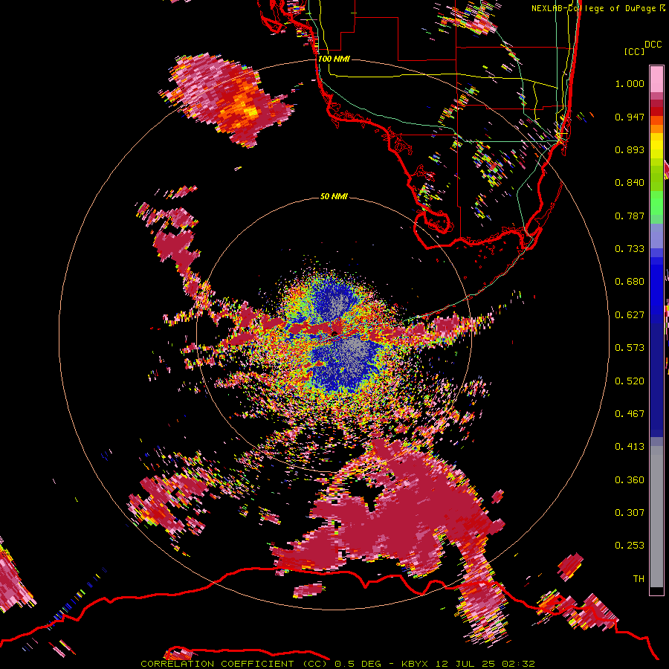The height and width of the screenshot is (669, 669).
Task: Click the 0.413 color scale value
Action: [x=630, y=447]
